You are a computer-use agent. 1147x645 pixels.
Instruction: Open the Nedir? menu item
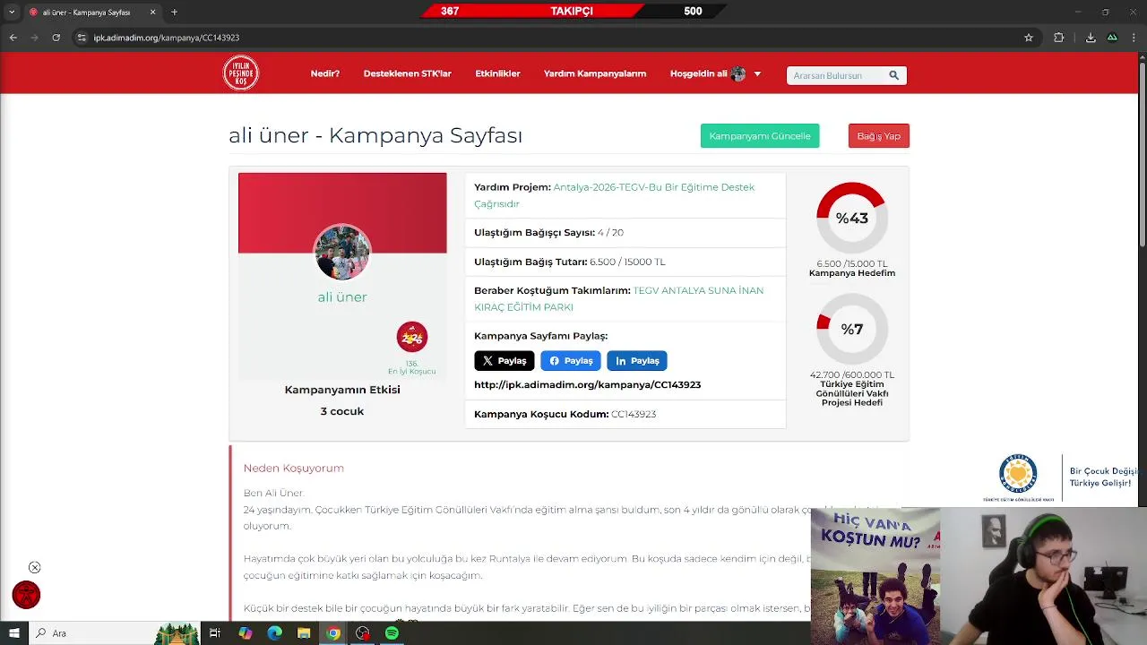(324, 73)
